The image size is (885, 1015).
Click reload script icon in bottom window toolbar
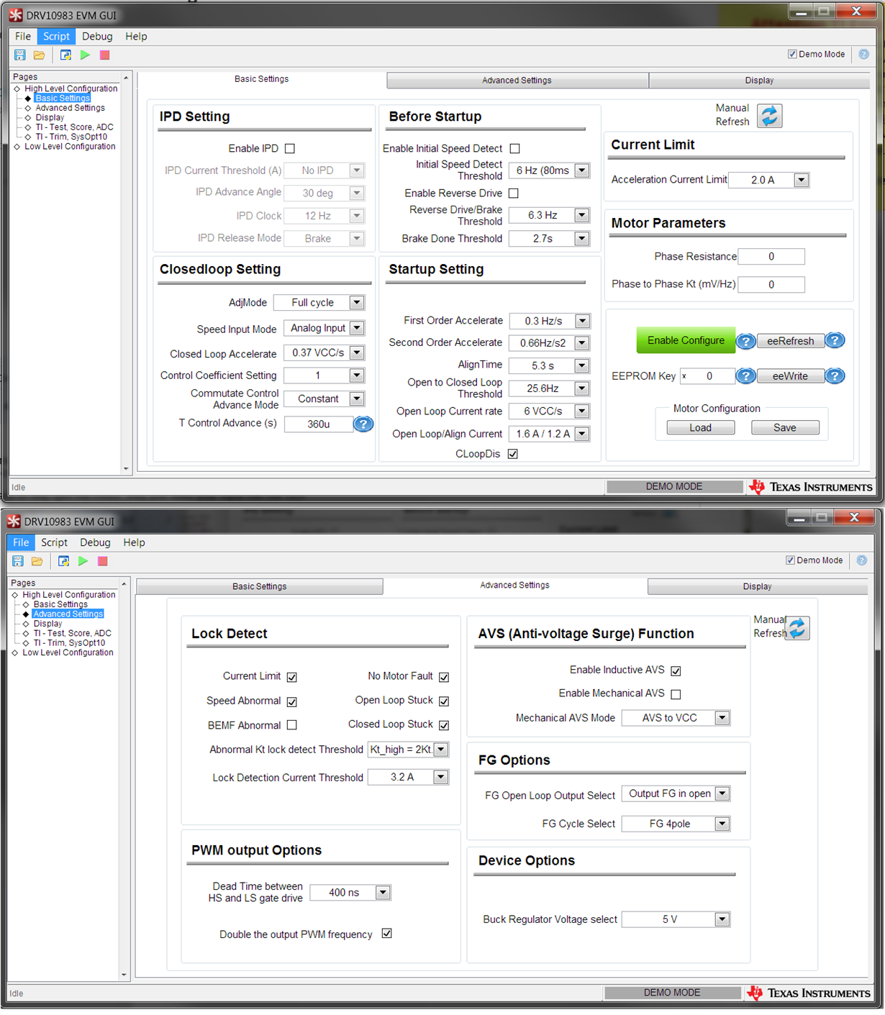point(63,561)
